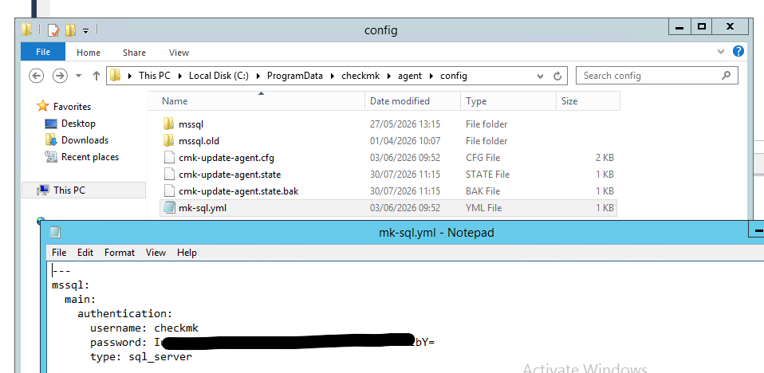
Task: Open Notepad Help menu
Action: tap(187, 252)
